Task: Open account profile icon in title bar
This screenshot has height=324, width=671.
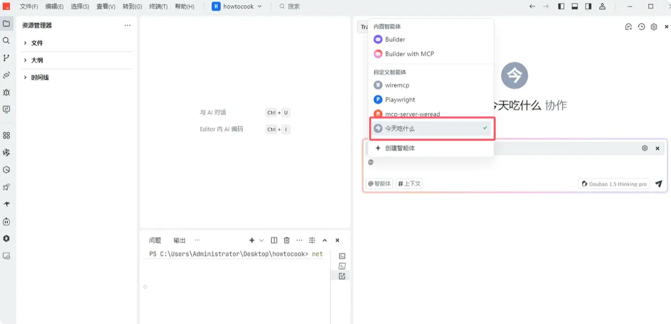Action: click(x=602, y=6)
